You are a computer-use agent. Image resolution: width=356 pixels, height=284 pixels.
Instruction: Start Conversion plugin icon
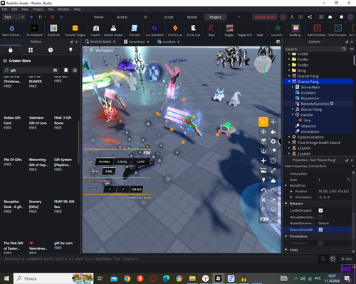tap(11, 28)
